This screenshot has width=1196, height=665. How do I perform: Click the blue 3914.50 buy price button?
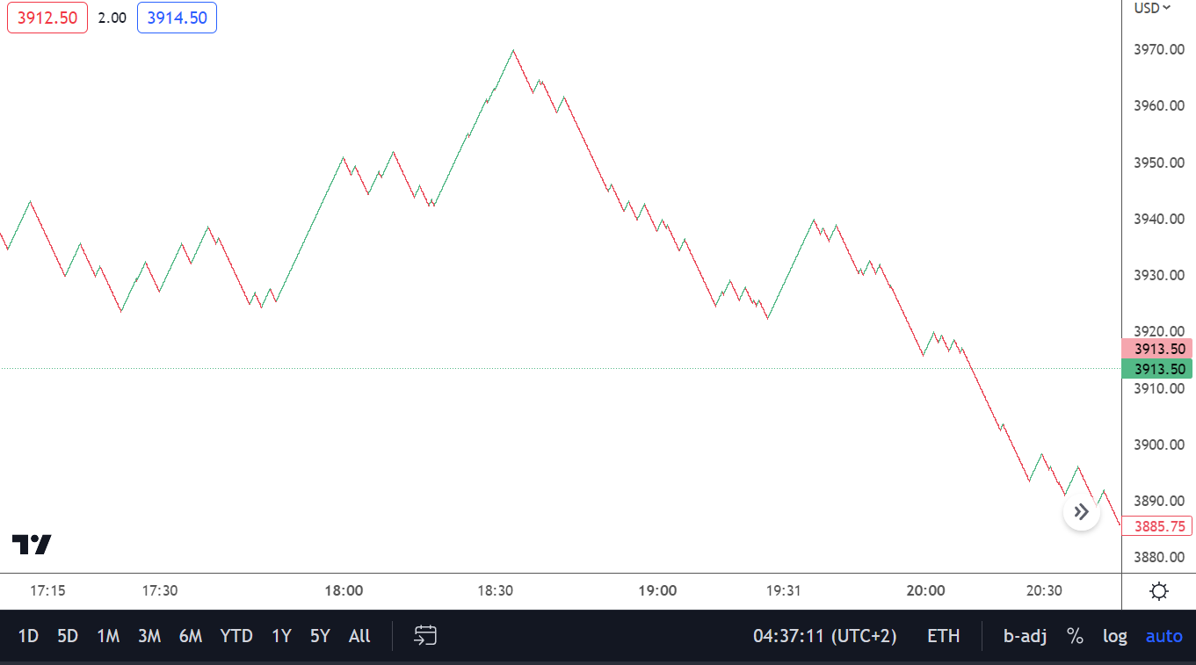177,18
